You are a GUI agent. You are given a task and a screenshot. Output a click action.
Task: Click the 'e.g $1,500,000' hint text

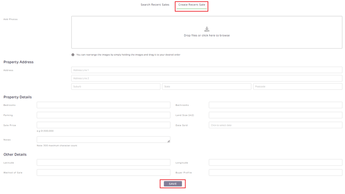(x=45, y=131)
